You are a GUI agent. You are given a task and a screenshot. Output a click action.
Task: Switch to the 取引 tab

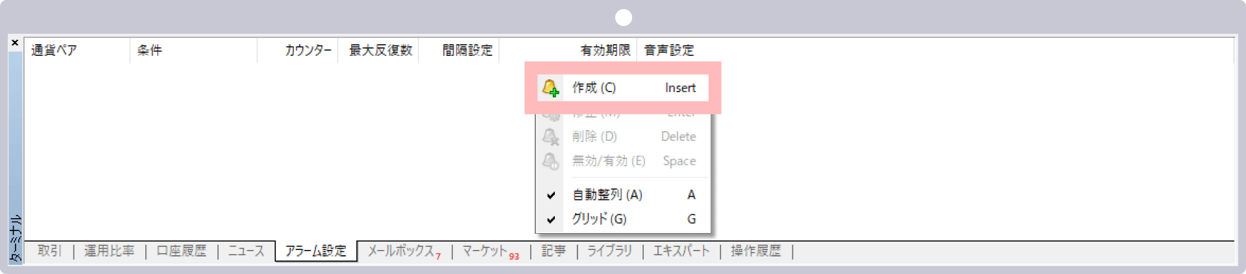tap(49, 251)
